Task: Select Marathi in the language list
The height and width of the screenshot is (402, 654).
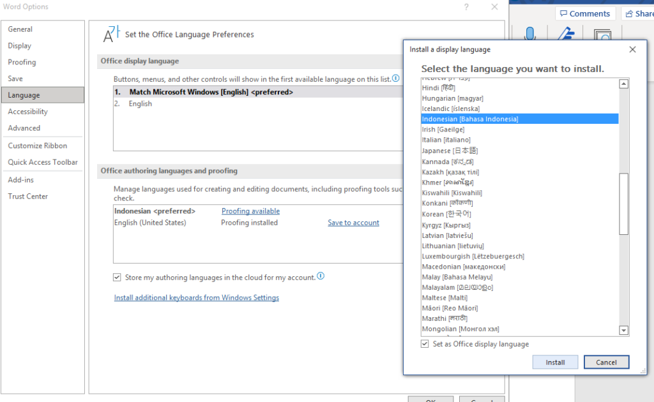Action: point(520,318)
